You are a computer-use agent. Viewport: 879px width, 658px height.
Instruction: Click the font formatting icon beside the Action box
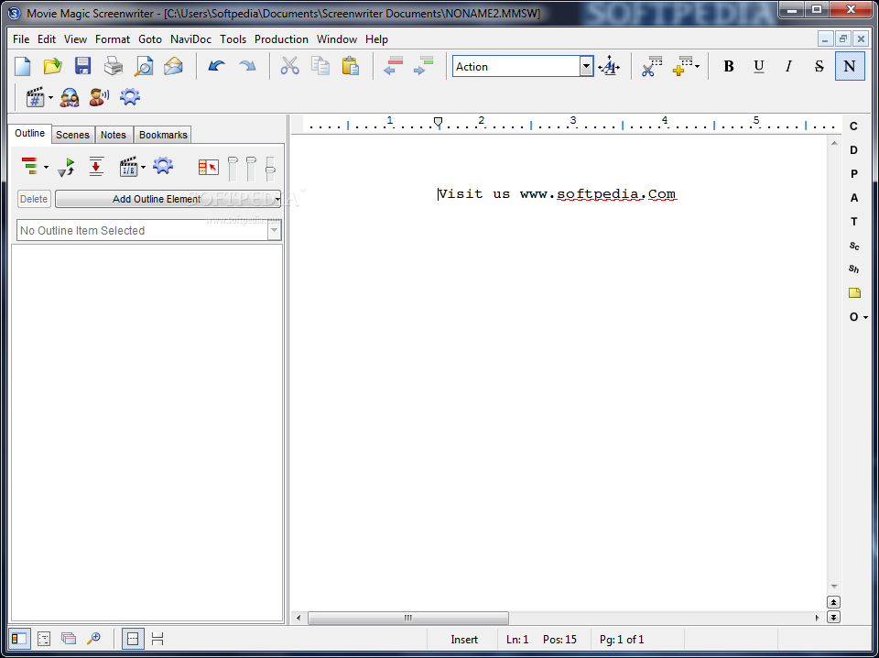(x=609, y=67)
